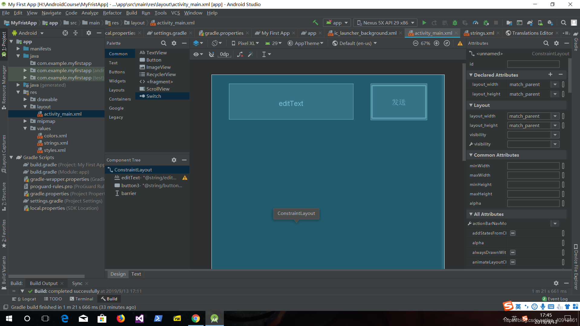Open Default (en-us) locale dropdown
Image resolution: width=580 pixels, height=326 pixels.
[354, 43]
